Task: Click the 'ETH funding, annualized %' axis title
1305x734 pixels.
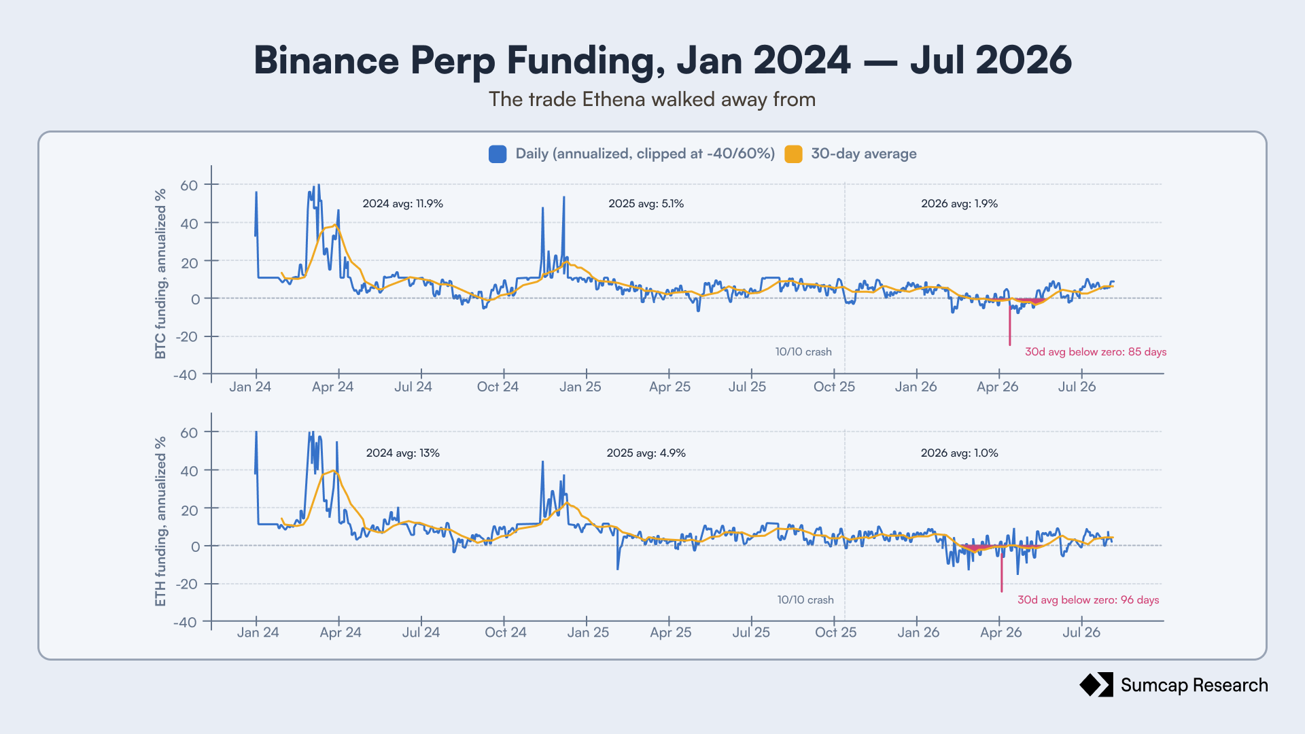Action: 160,521
